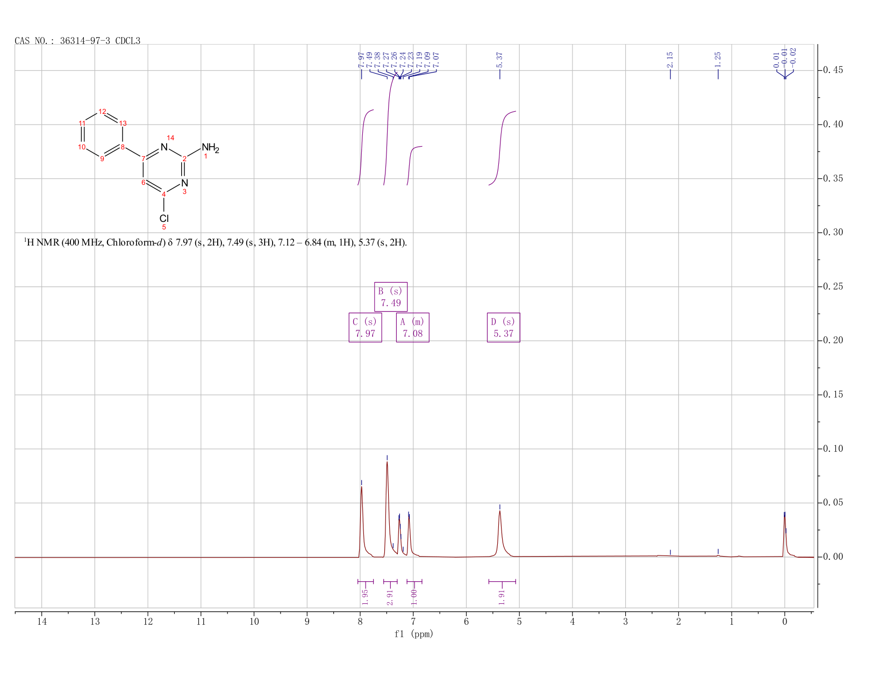Image resolution: width=887 pixels, height=685 pixels.
Task: Click the integral curve over the 5.37 peak
Action: 501,148
